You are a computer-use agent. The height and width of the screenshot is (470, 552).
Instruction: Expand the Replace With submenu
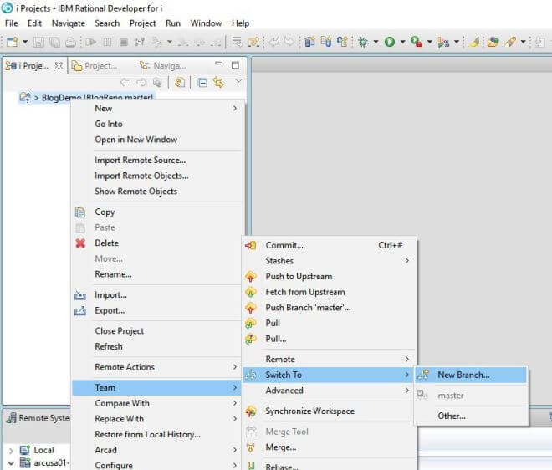[156, 419]
